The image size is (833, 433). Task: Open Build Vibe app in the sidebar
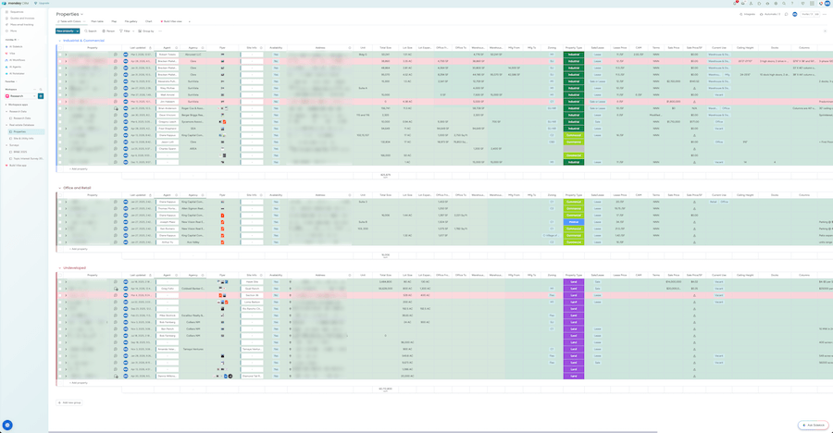pos(18,166)
